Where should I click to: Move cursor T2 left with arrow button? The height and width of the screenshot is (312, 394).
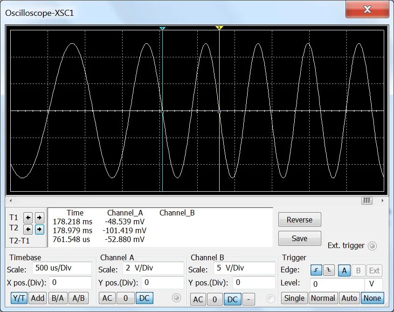[28, 229]
